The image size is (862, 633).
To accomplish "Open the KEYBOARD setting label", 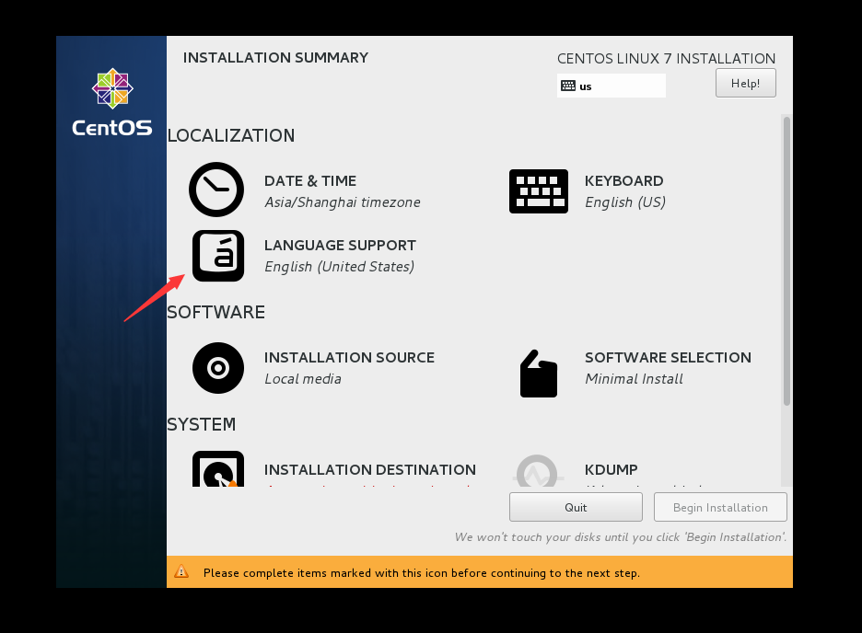I will (624, 180).
